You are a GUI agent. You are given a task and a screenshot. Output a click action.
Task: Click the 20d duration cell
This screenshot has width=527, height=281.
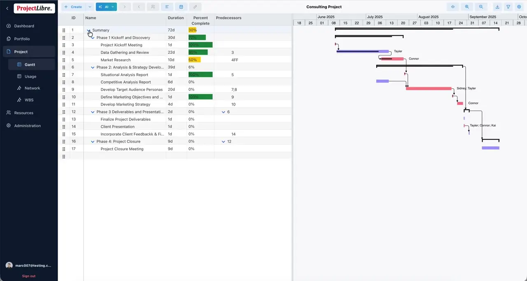[176, 90]
